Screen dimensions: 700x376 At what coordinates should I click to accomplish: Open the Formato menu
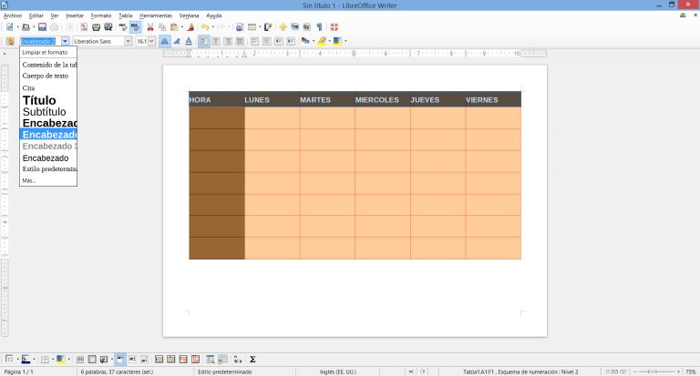point(101,15)
